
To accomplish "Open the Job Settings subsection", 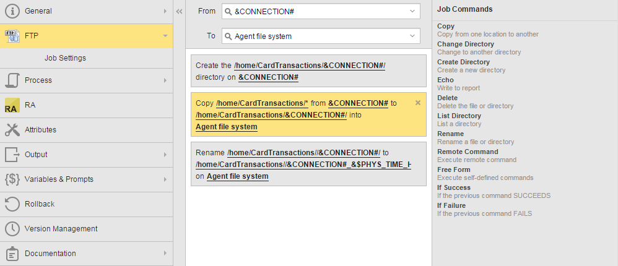I will coord(65,58).
